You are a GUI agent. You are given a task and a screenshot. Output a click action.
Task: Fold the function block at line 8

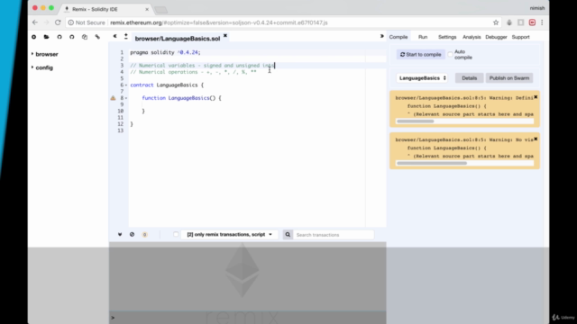126,98
